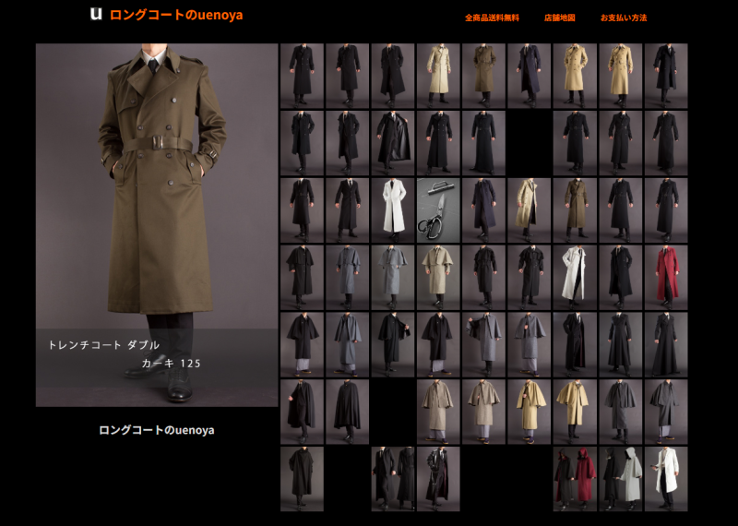Open the white coat with black lining thumbnail
Screen dimensions: 738x526
pos(575,277)
